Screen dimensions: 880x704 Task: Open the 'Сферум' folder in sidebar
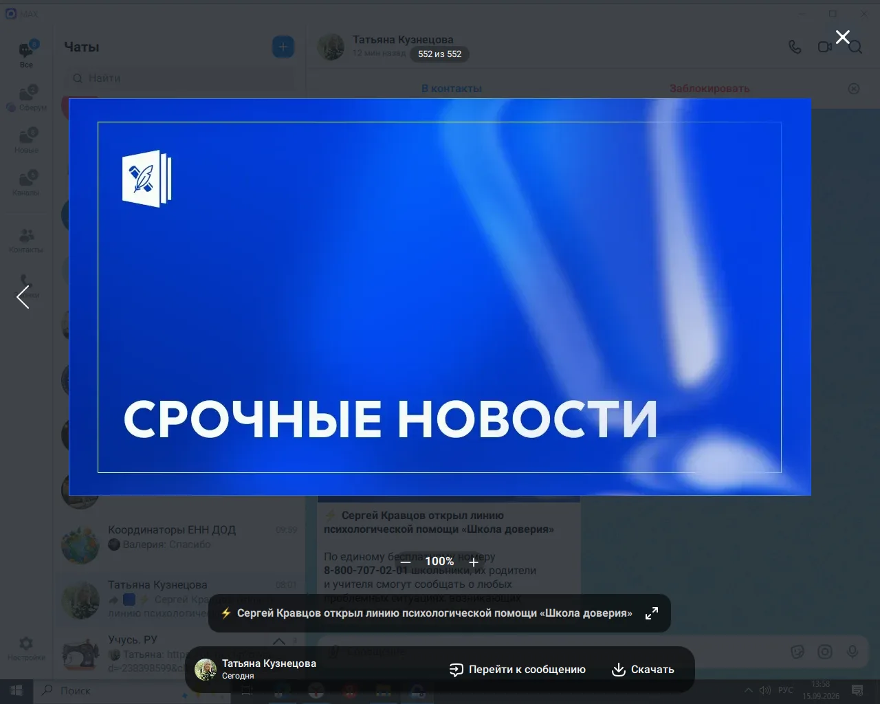click(26, 98)
